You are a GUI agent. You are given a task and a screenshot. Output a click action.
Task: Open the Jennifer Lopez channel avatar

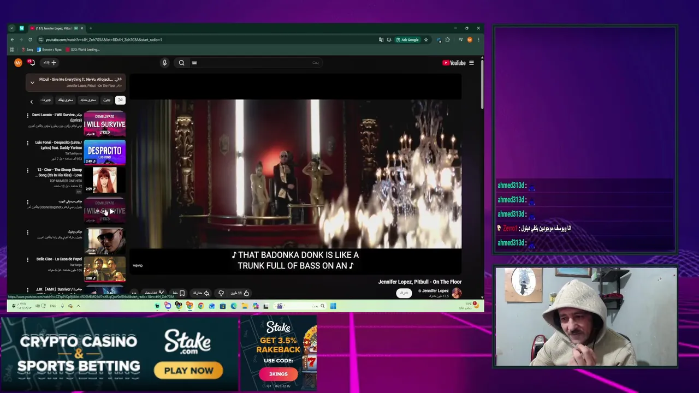[x=457, y=293]
